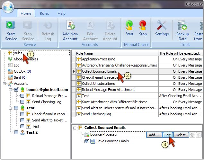Click the Test rule icon in the rule list
Screen dimensions: 204x160
pos(79,96)
